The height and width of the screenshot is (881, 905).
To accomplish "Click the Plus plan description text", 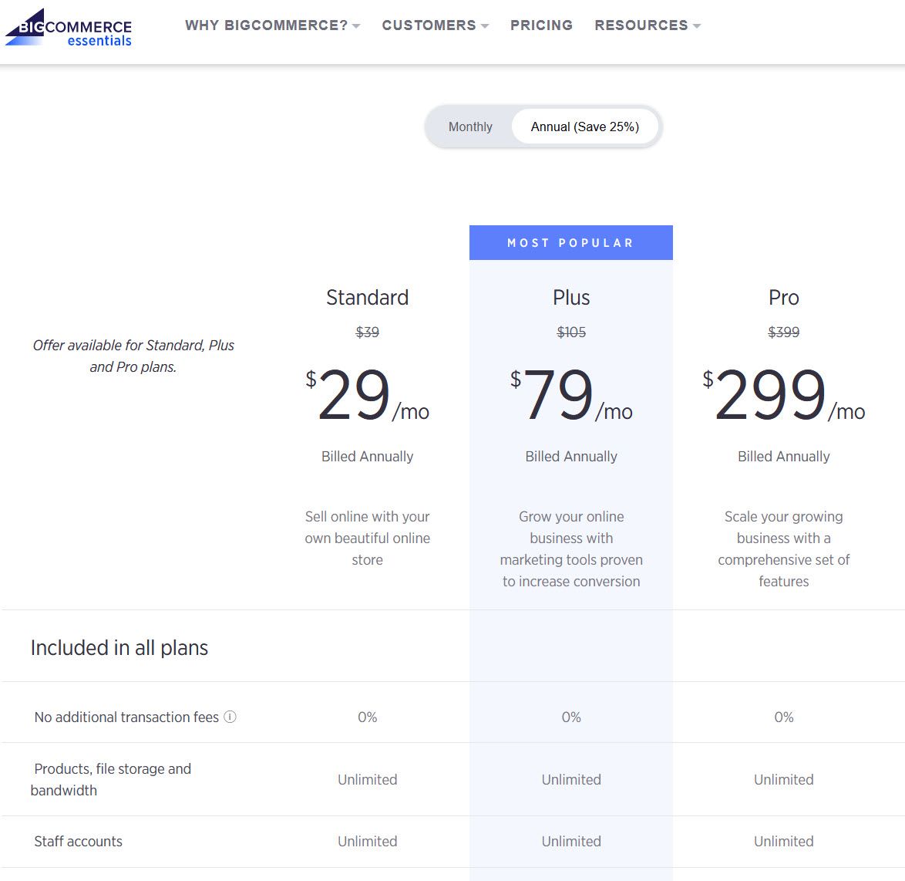I will point(570,549).
